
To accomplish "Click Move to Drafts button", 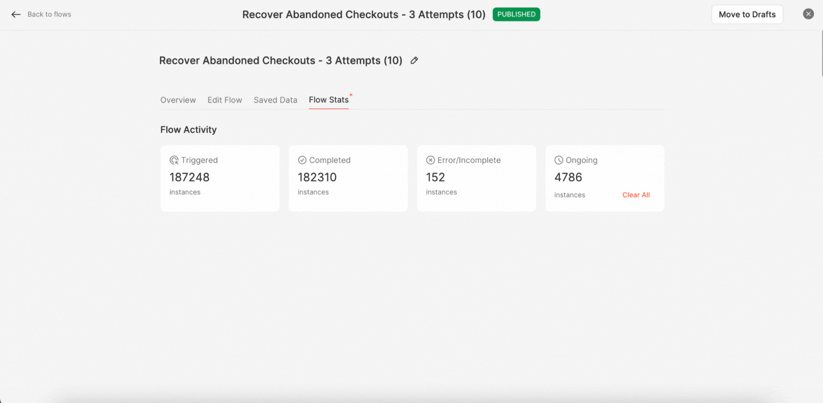I will 747,15.
